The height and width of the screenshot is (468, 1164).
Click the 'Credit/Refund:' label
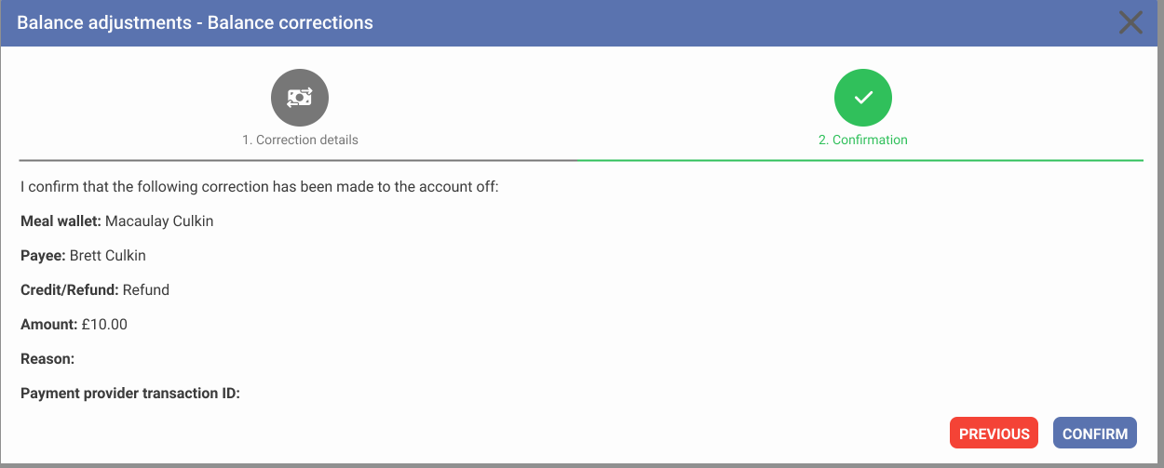[70, 290]
